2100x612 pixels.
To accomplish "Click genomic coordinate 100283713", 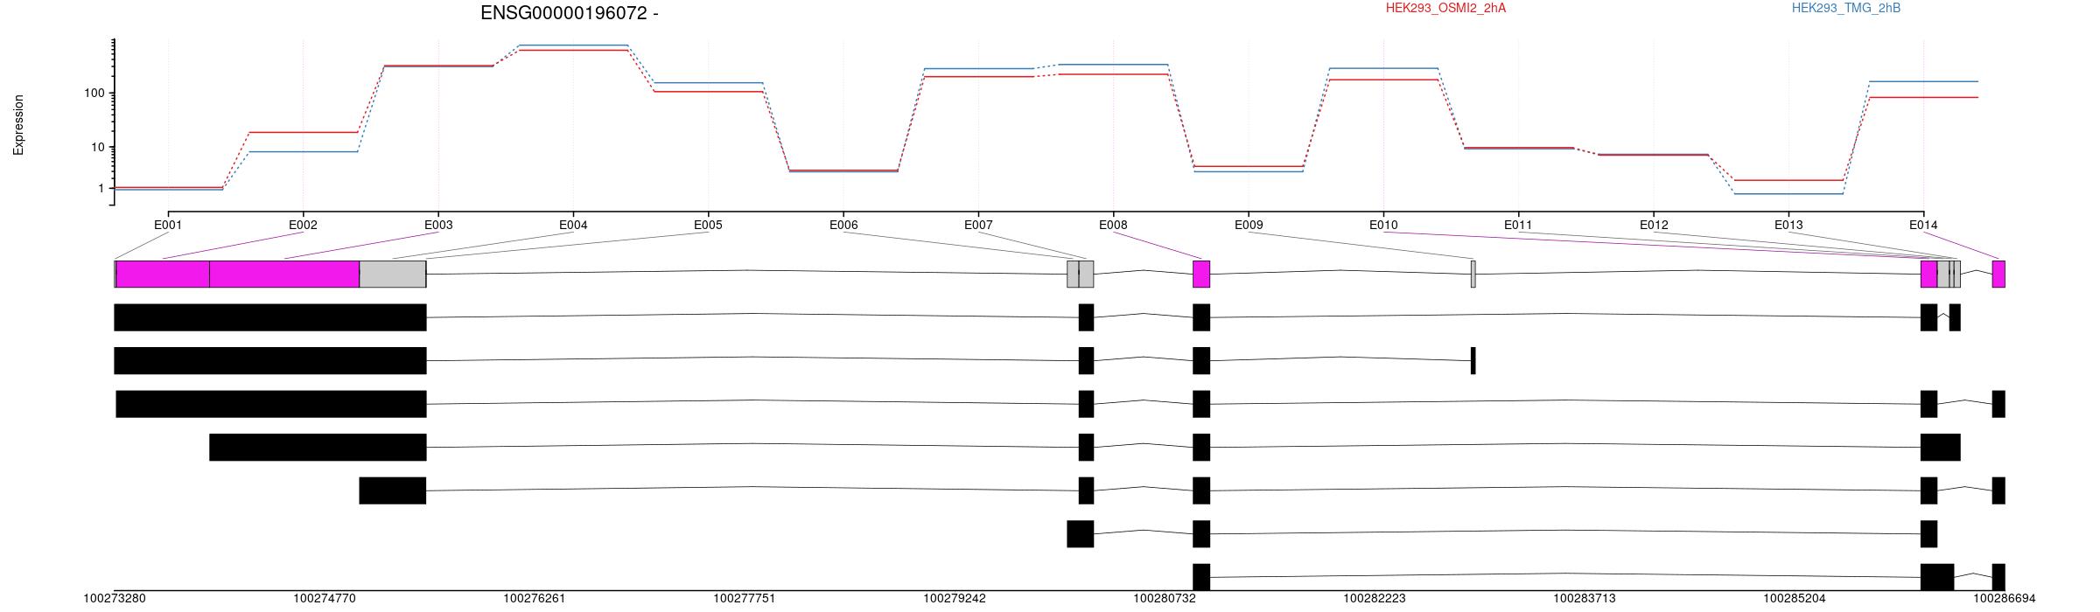I will tap(1585, 599).
